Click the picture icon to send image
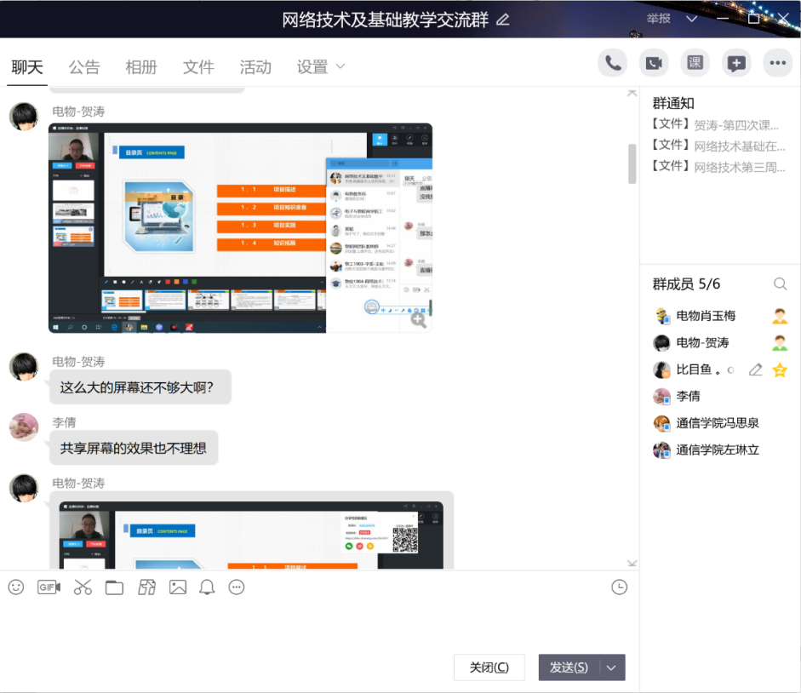The image size is (801, 693). point(177,587)
